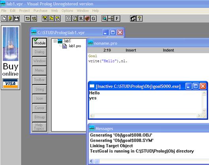Click the Open file toolbar icon

[10, 19]
